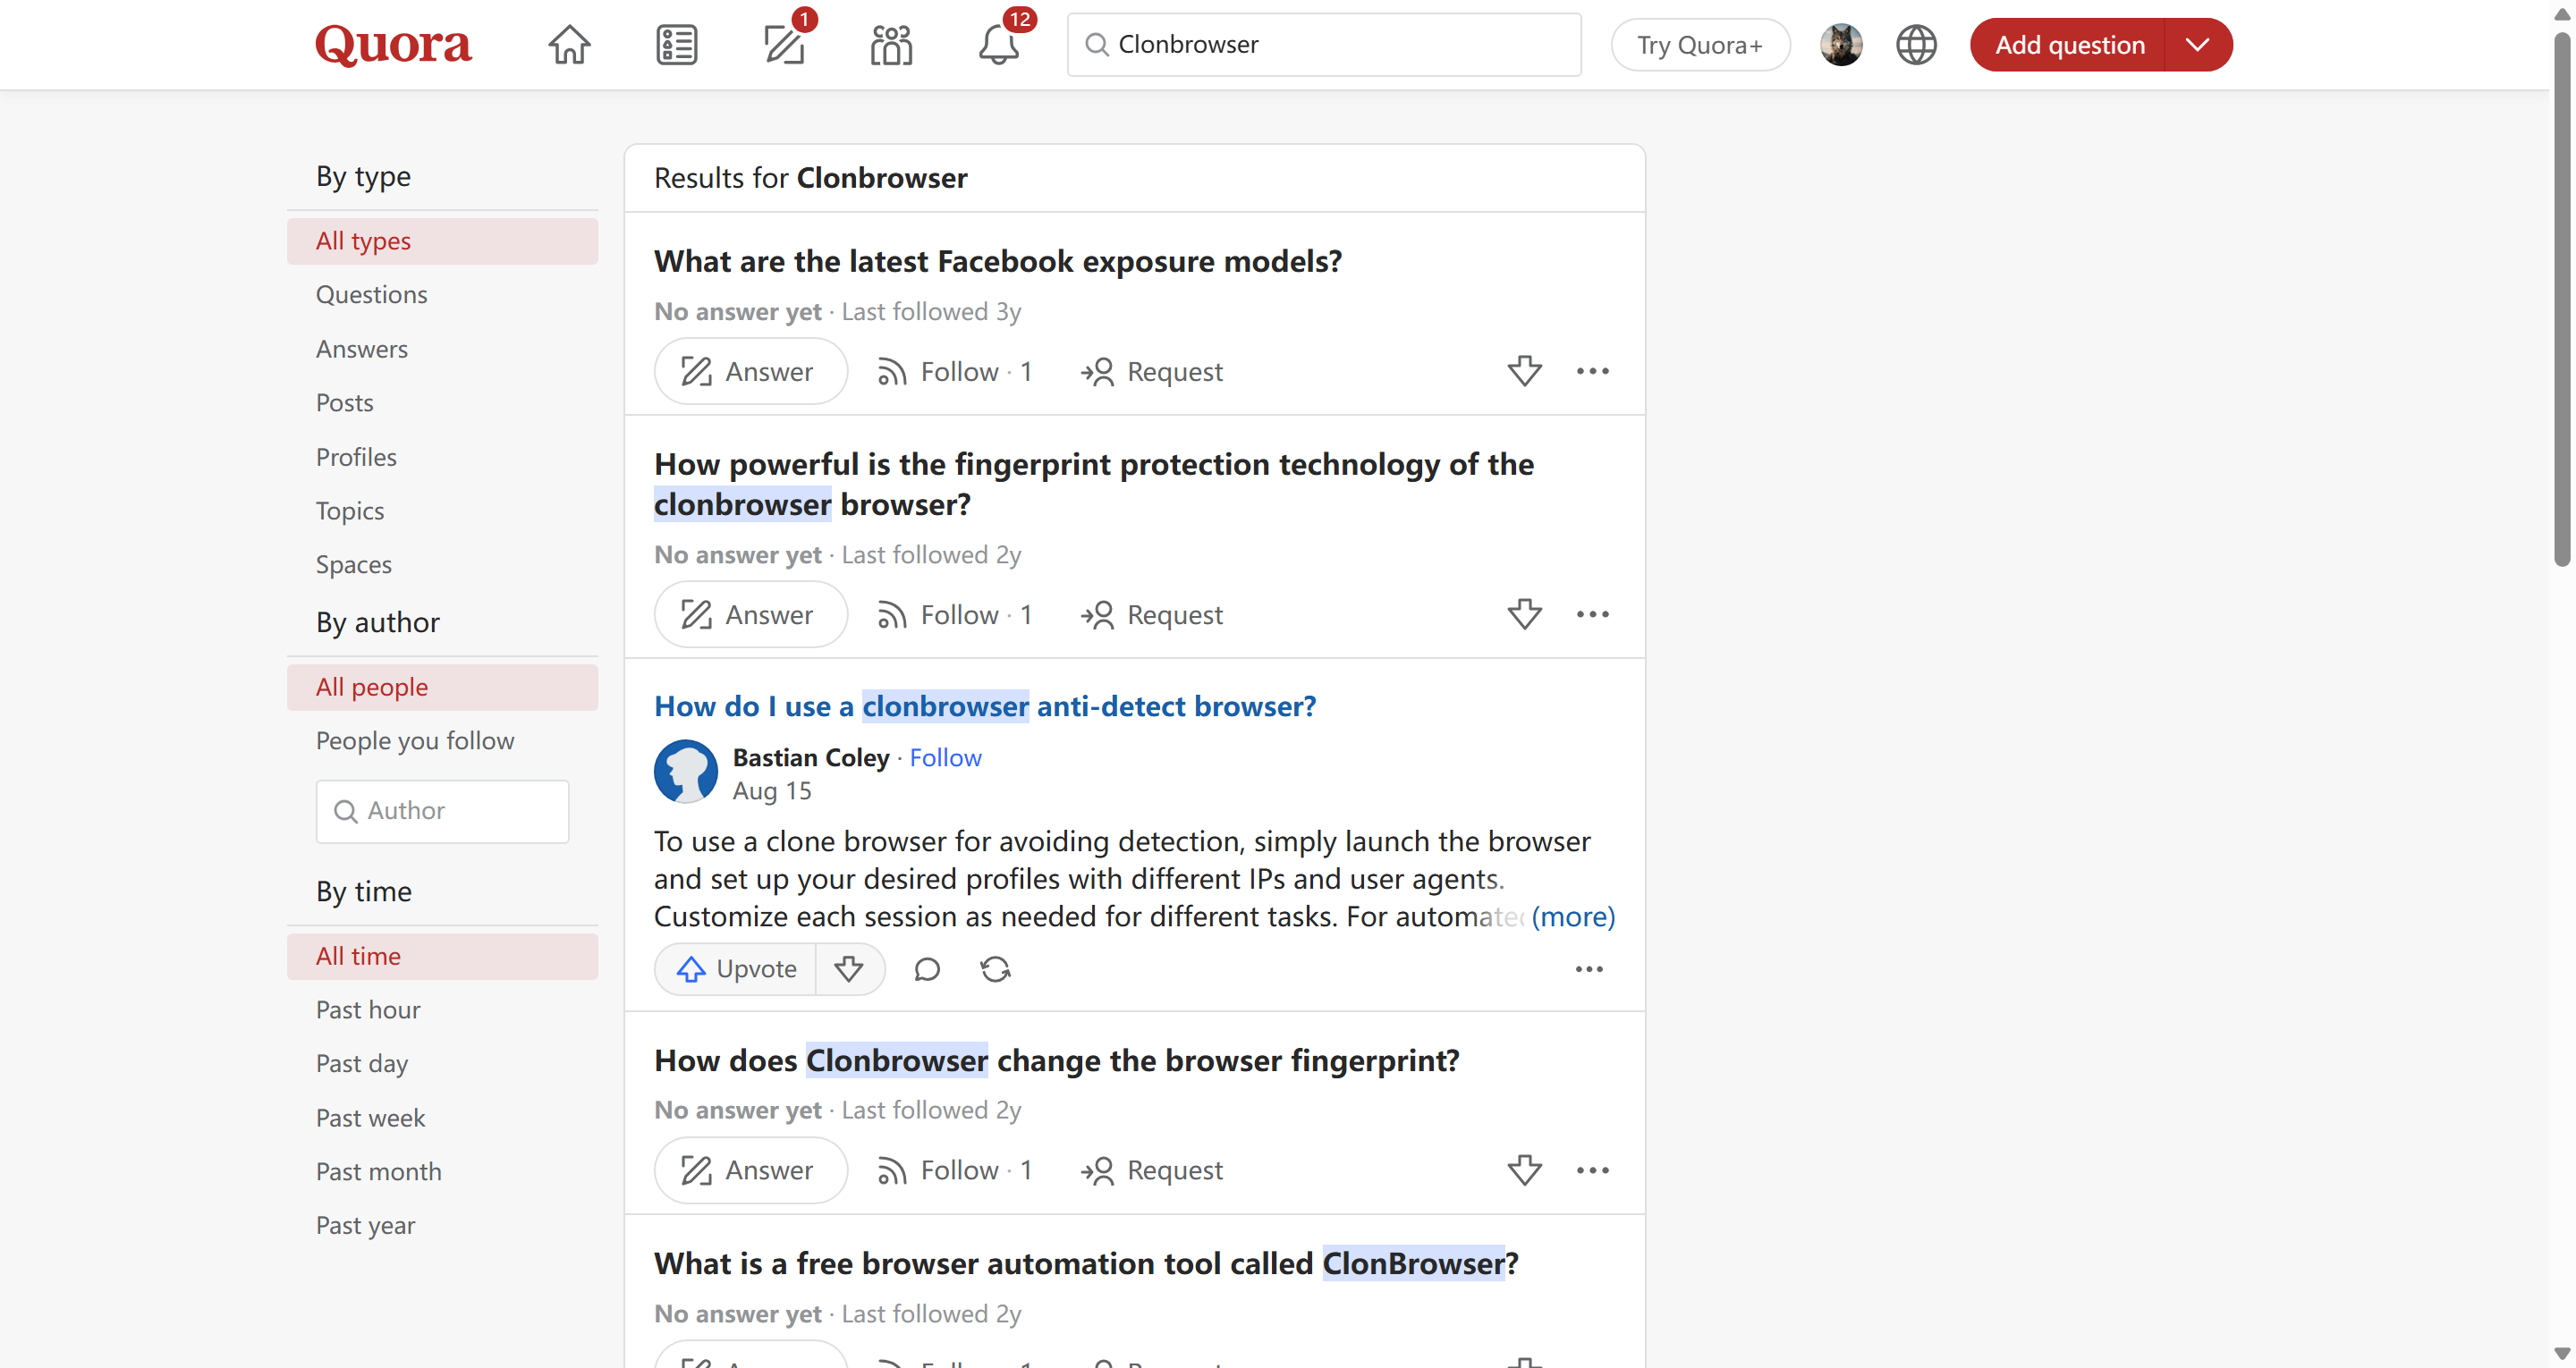Open notifications bell with 12 badge
The height and width of the screenshot is (1368, 2576).
click(x=998, y=45)
